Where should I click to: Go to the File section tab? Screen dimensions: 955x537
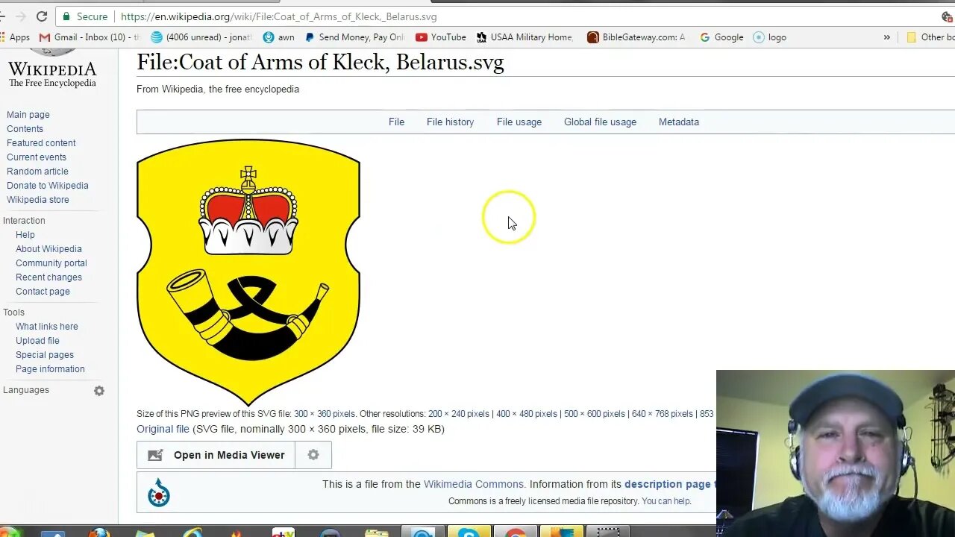(x=396, y=122)
